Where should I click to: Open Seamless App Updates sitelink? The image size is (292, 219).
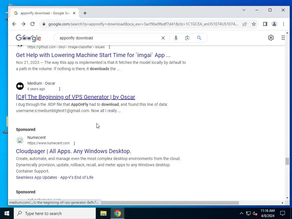pyautogui.click(x=36, y=177)
